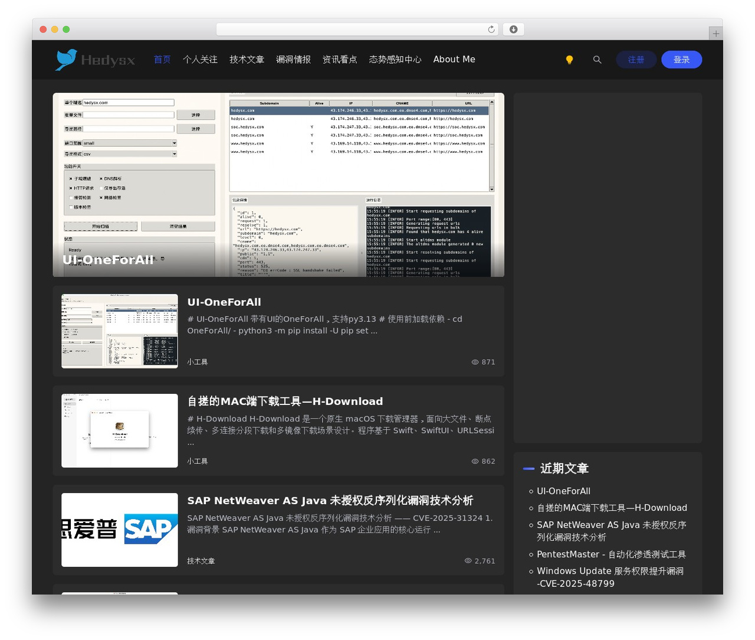Image resolution: width=755 pixels, height=640 pixels.
Task: Visit the About Me page
Action: 454,60
